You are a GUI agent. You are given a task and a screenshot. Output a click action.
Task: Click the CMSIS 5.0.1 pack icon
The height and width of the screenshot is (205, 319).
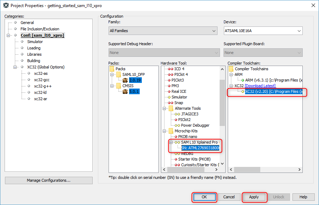(125, 91)
